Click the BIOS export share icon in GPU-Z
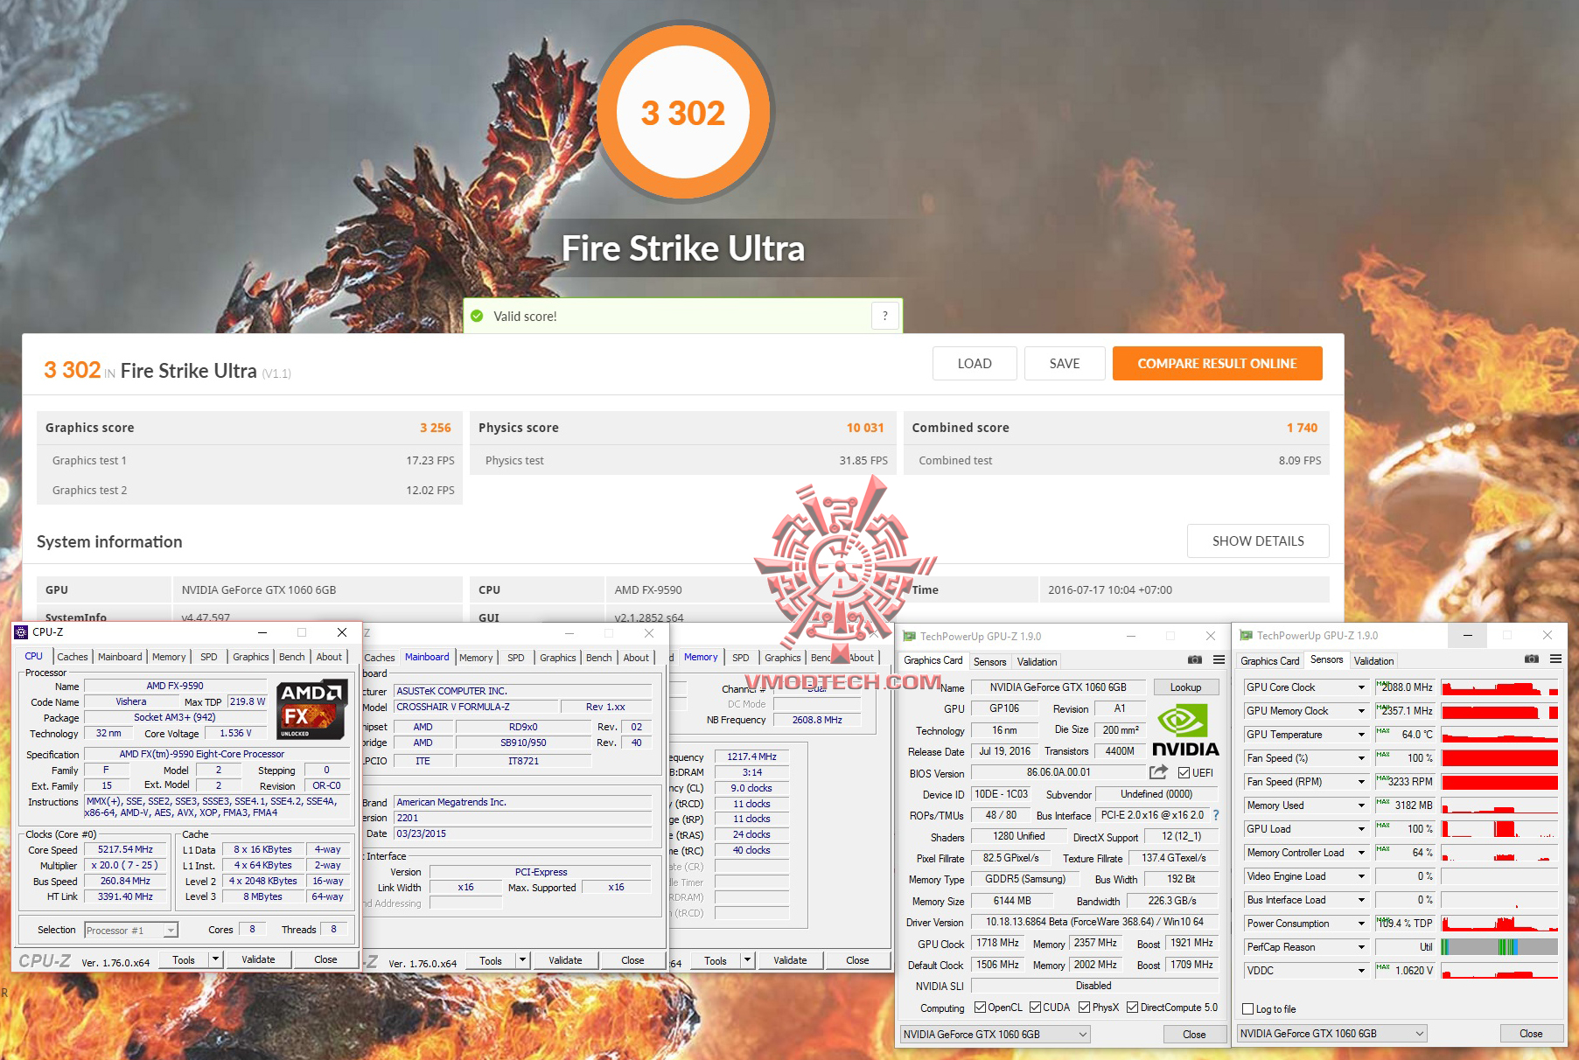The width and height of the screenshot is (1579, 1060). tap(1158, 772)
